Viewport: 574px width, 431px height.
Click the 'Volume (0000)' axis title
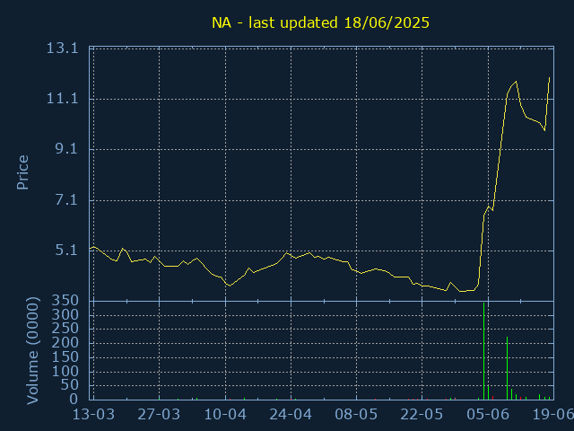(32, 350)
